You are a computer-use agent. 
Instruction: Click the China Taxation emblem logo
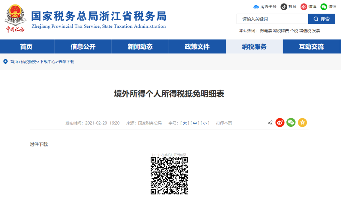pyautogui.click(x=15, y=19)
